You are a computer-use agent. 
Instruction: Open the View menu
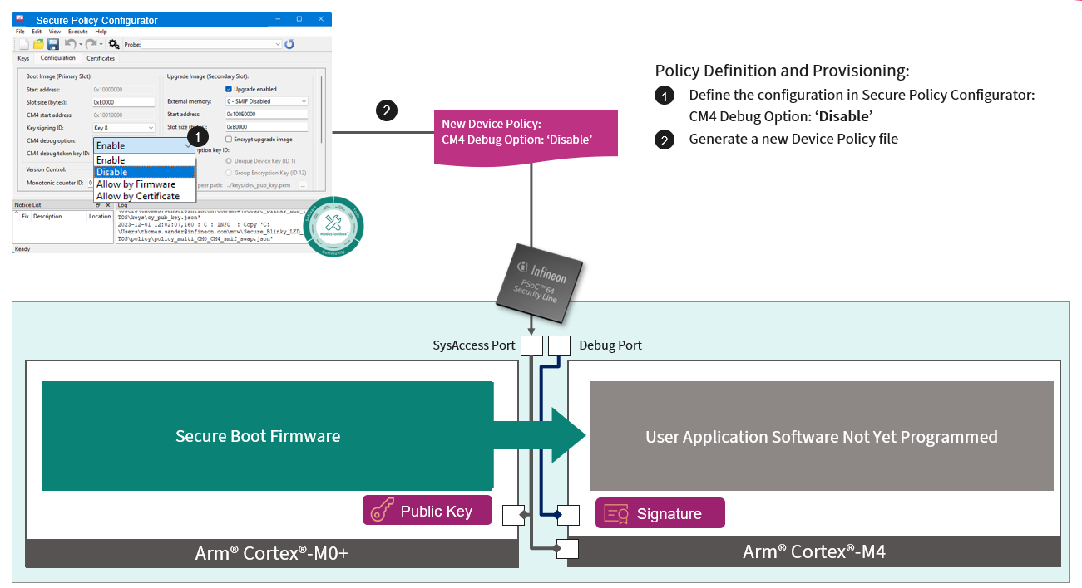(x=54, y=32)
